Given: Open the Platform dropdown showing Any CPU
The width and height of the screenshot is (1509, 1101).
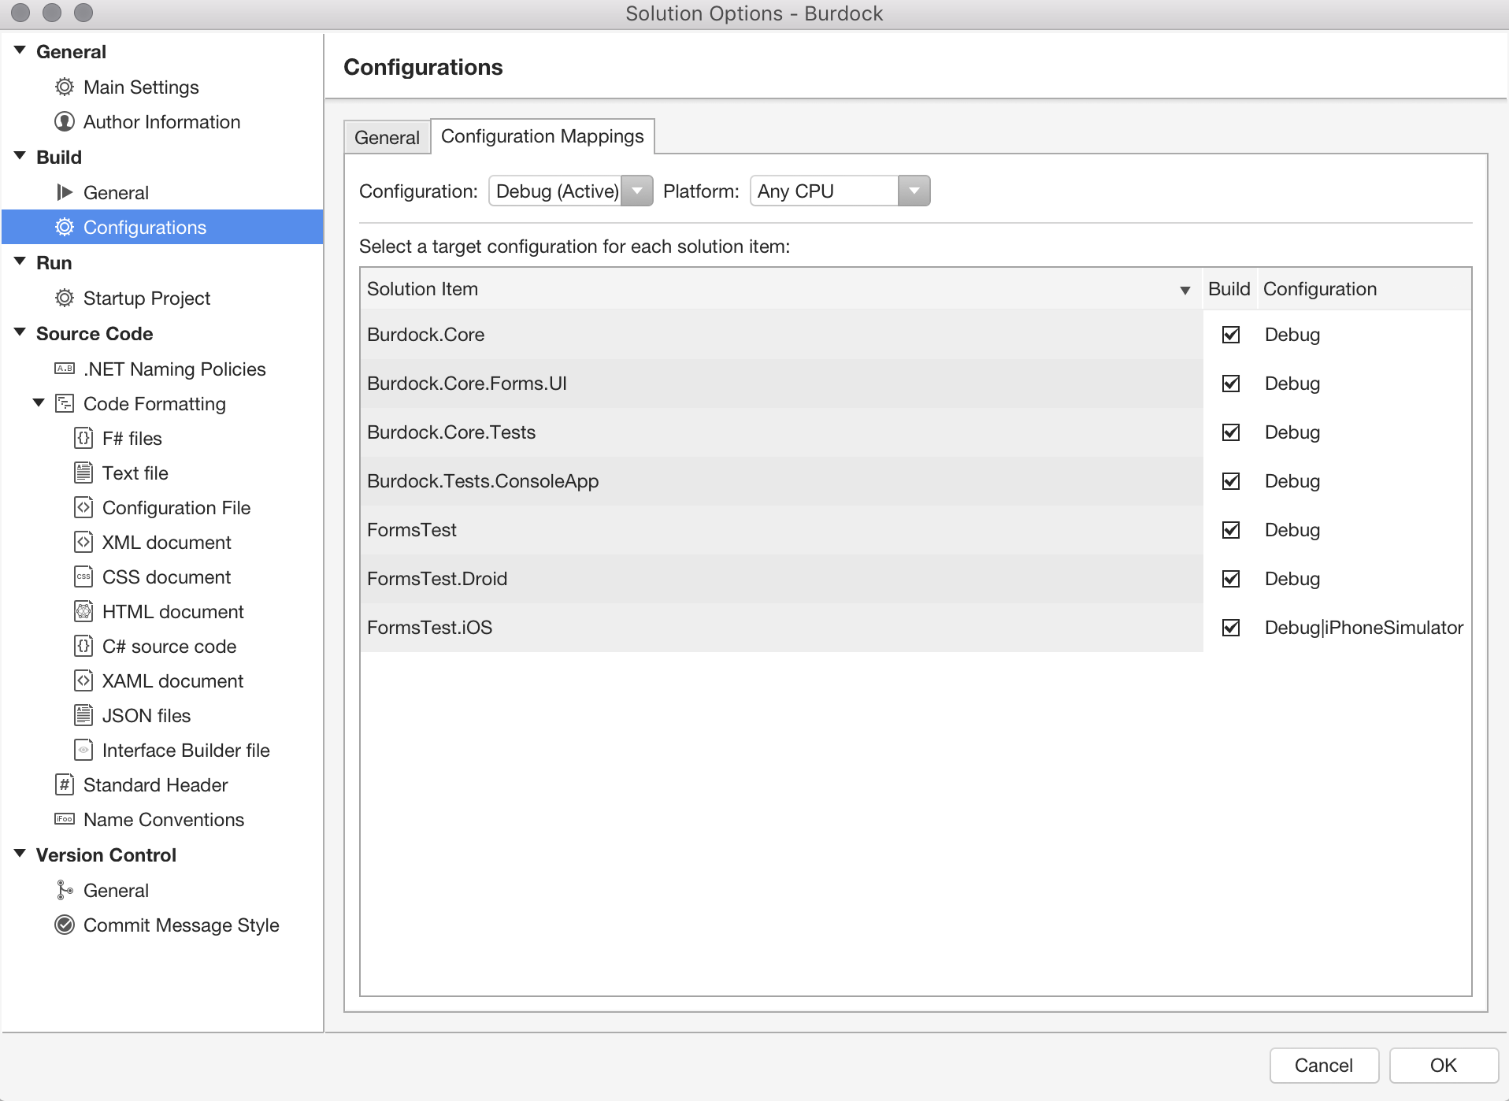Looking at the screenshot, I should [840, 191].
